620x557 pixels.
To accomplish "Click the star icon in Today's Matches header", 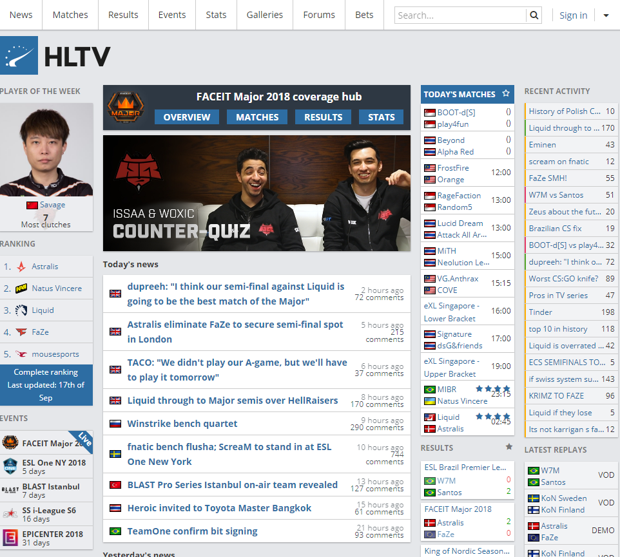I will coord(506,93).
